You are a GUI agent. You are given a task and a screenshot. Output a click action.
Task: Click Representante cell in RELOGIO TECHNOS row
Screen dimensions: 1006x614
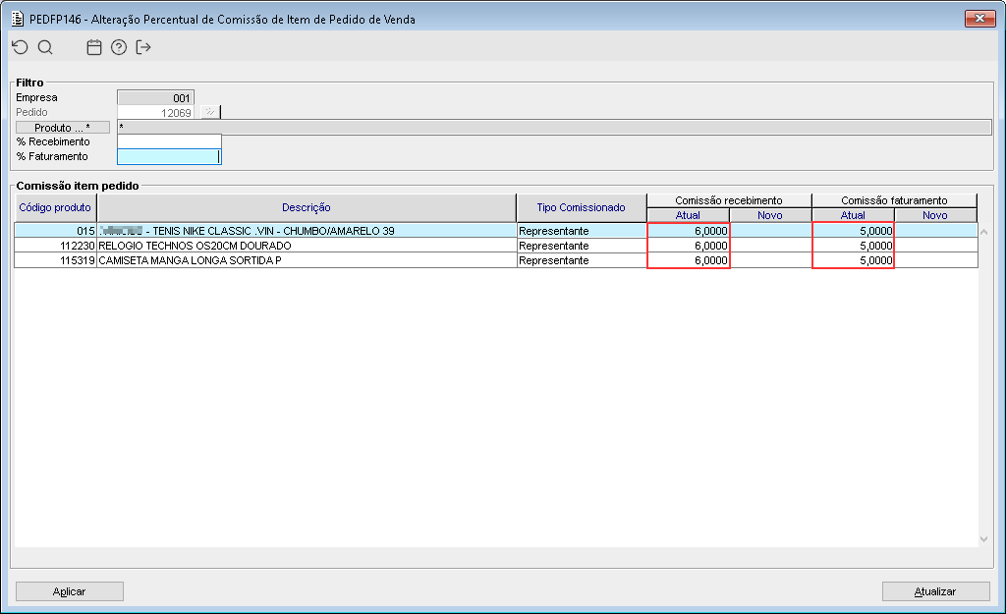pos(582,246)
